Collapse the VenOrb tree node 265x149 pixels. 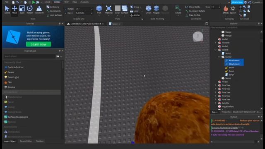[215, 50]
